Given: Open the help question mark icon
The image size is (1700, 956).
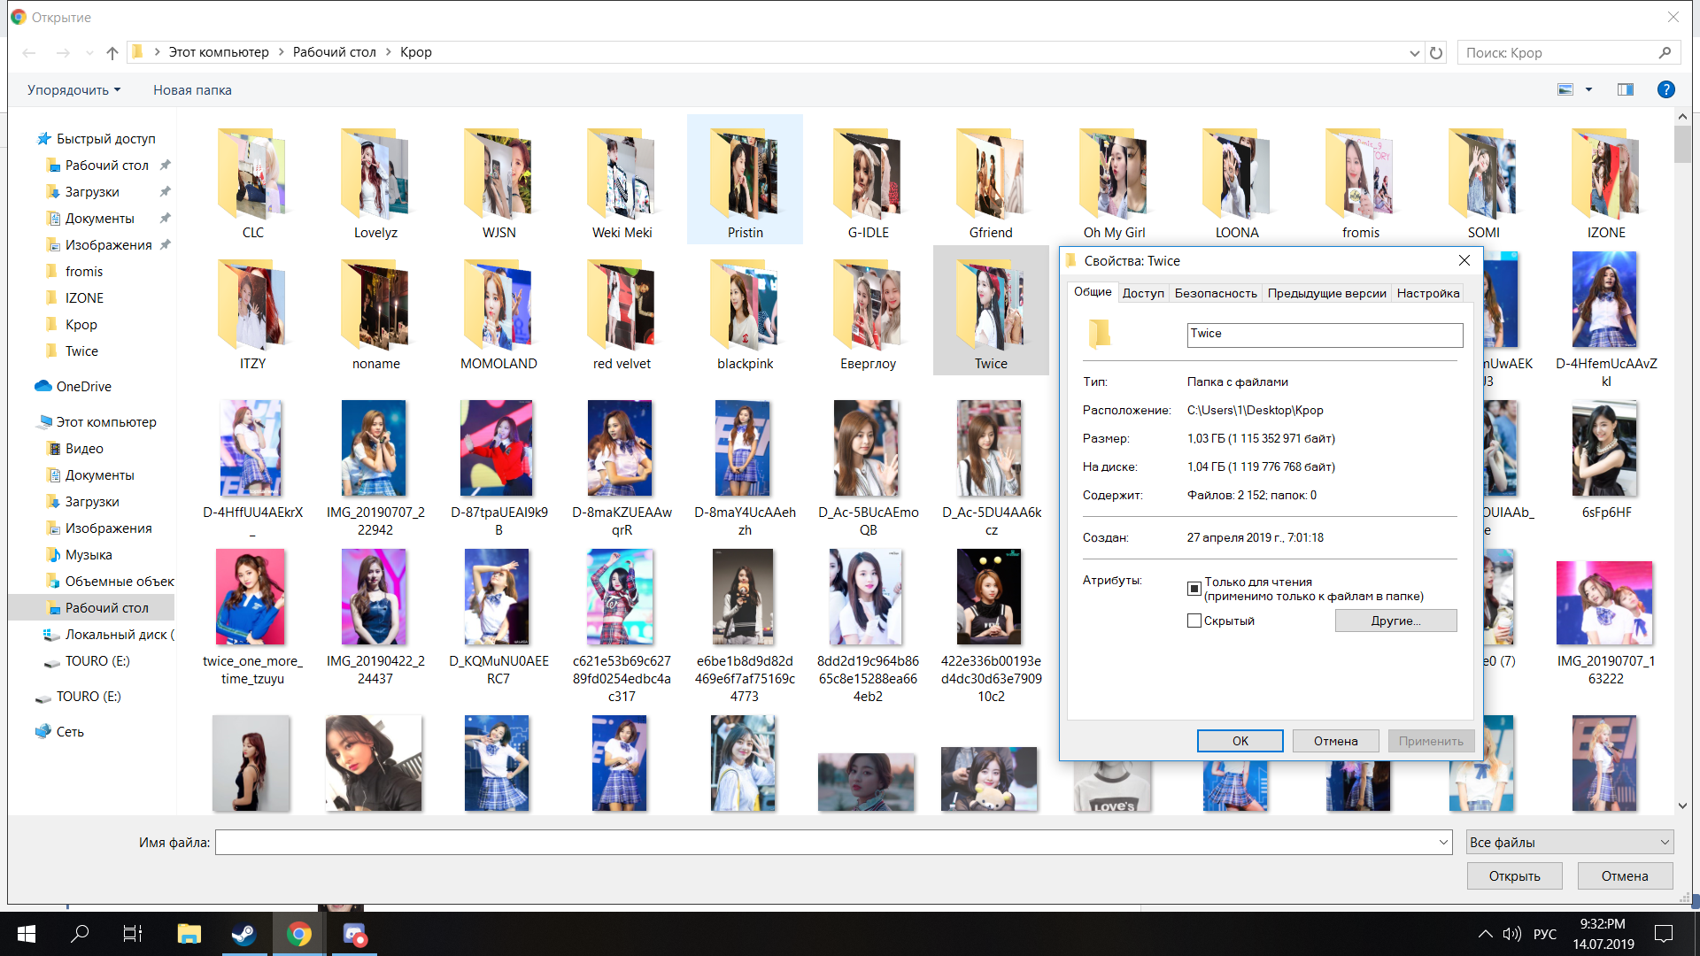Looking at the screenshot, I should [x=1665, y=89].
